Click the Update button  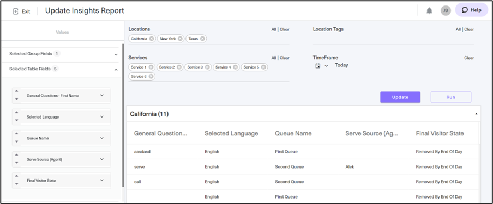400,97
